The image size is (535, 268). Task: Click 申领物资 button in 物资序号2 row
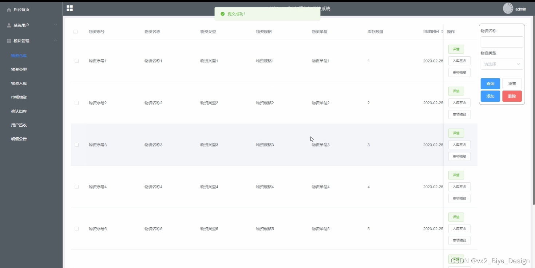[459, 114]
